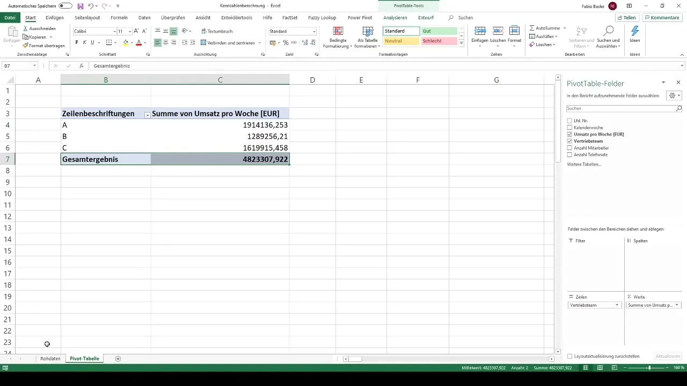The height and width of the screenshot is (386, 687).
Task: Check the Lfd. Nr. field checkbox
Action: [x=569, y=121]
